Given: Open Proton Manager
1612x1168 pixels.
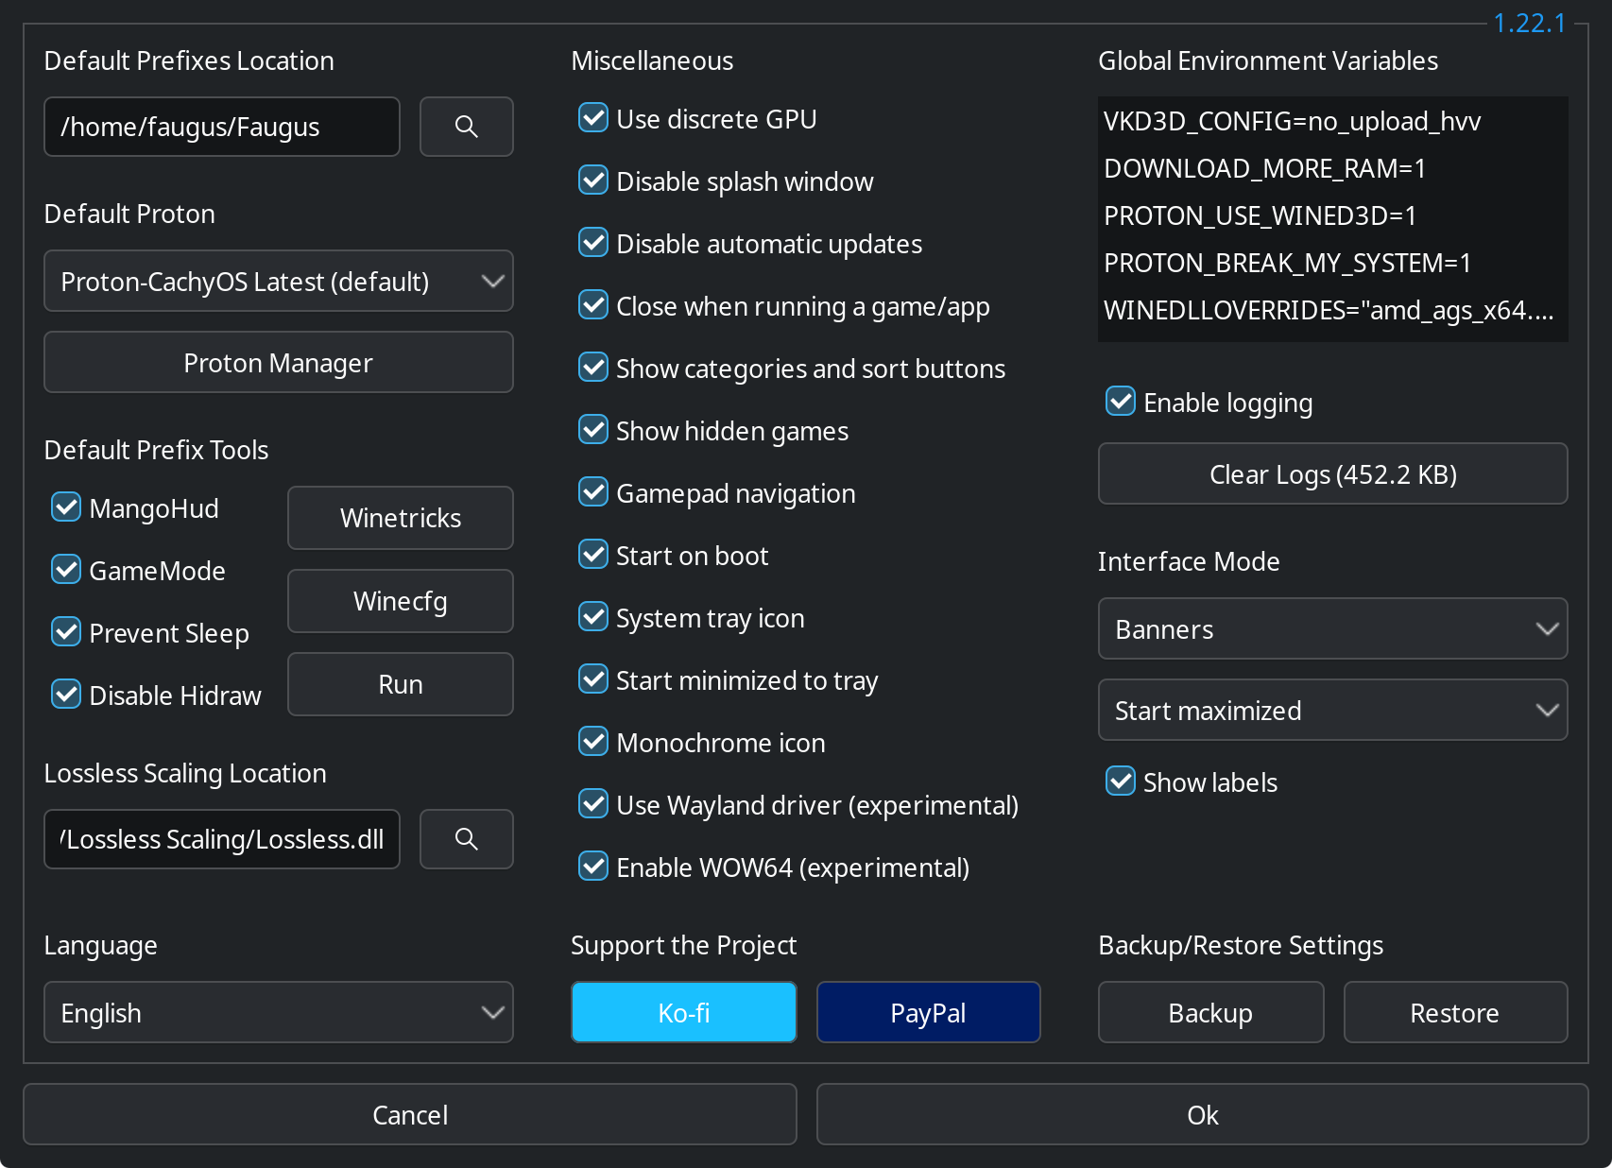Looking at the screenshot, I should pyautogui.click(x=279, y=362).
